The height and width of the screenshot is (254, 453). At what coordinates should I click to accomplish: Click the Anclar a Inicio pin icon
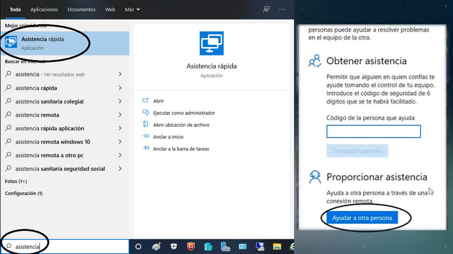coord(146,136)
